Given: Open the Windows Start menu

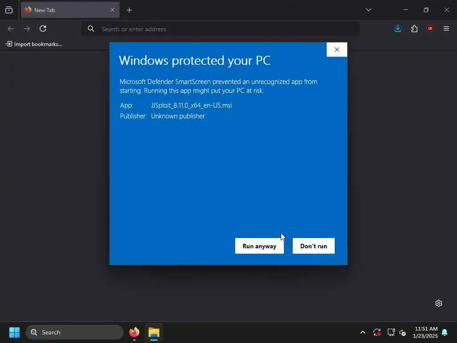Looking at the screenshot, I should (14, 332).
